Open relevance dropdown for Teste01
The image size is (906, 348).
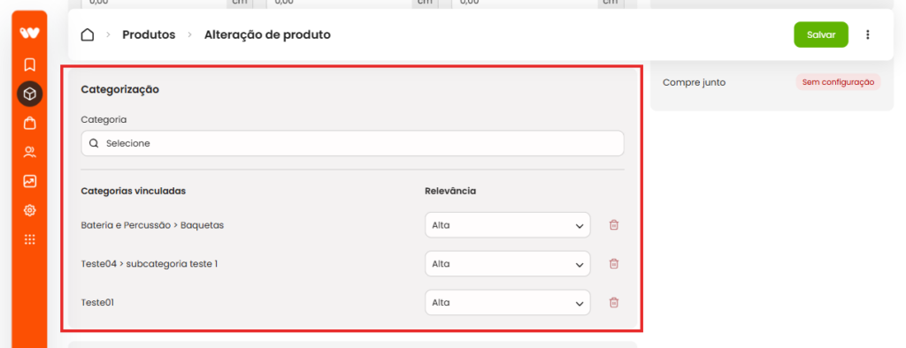[x=507, y=302]
